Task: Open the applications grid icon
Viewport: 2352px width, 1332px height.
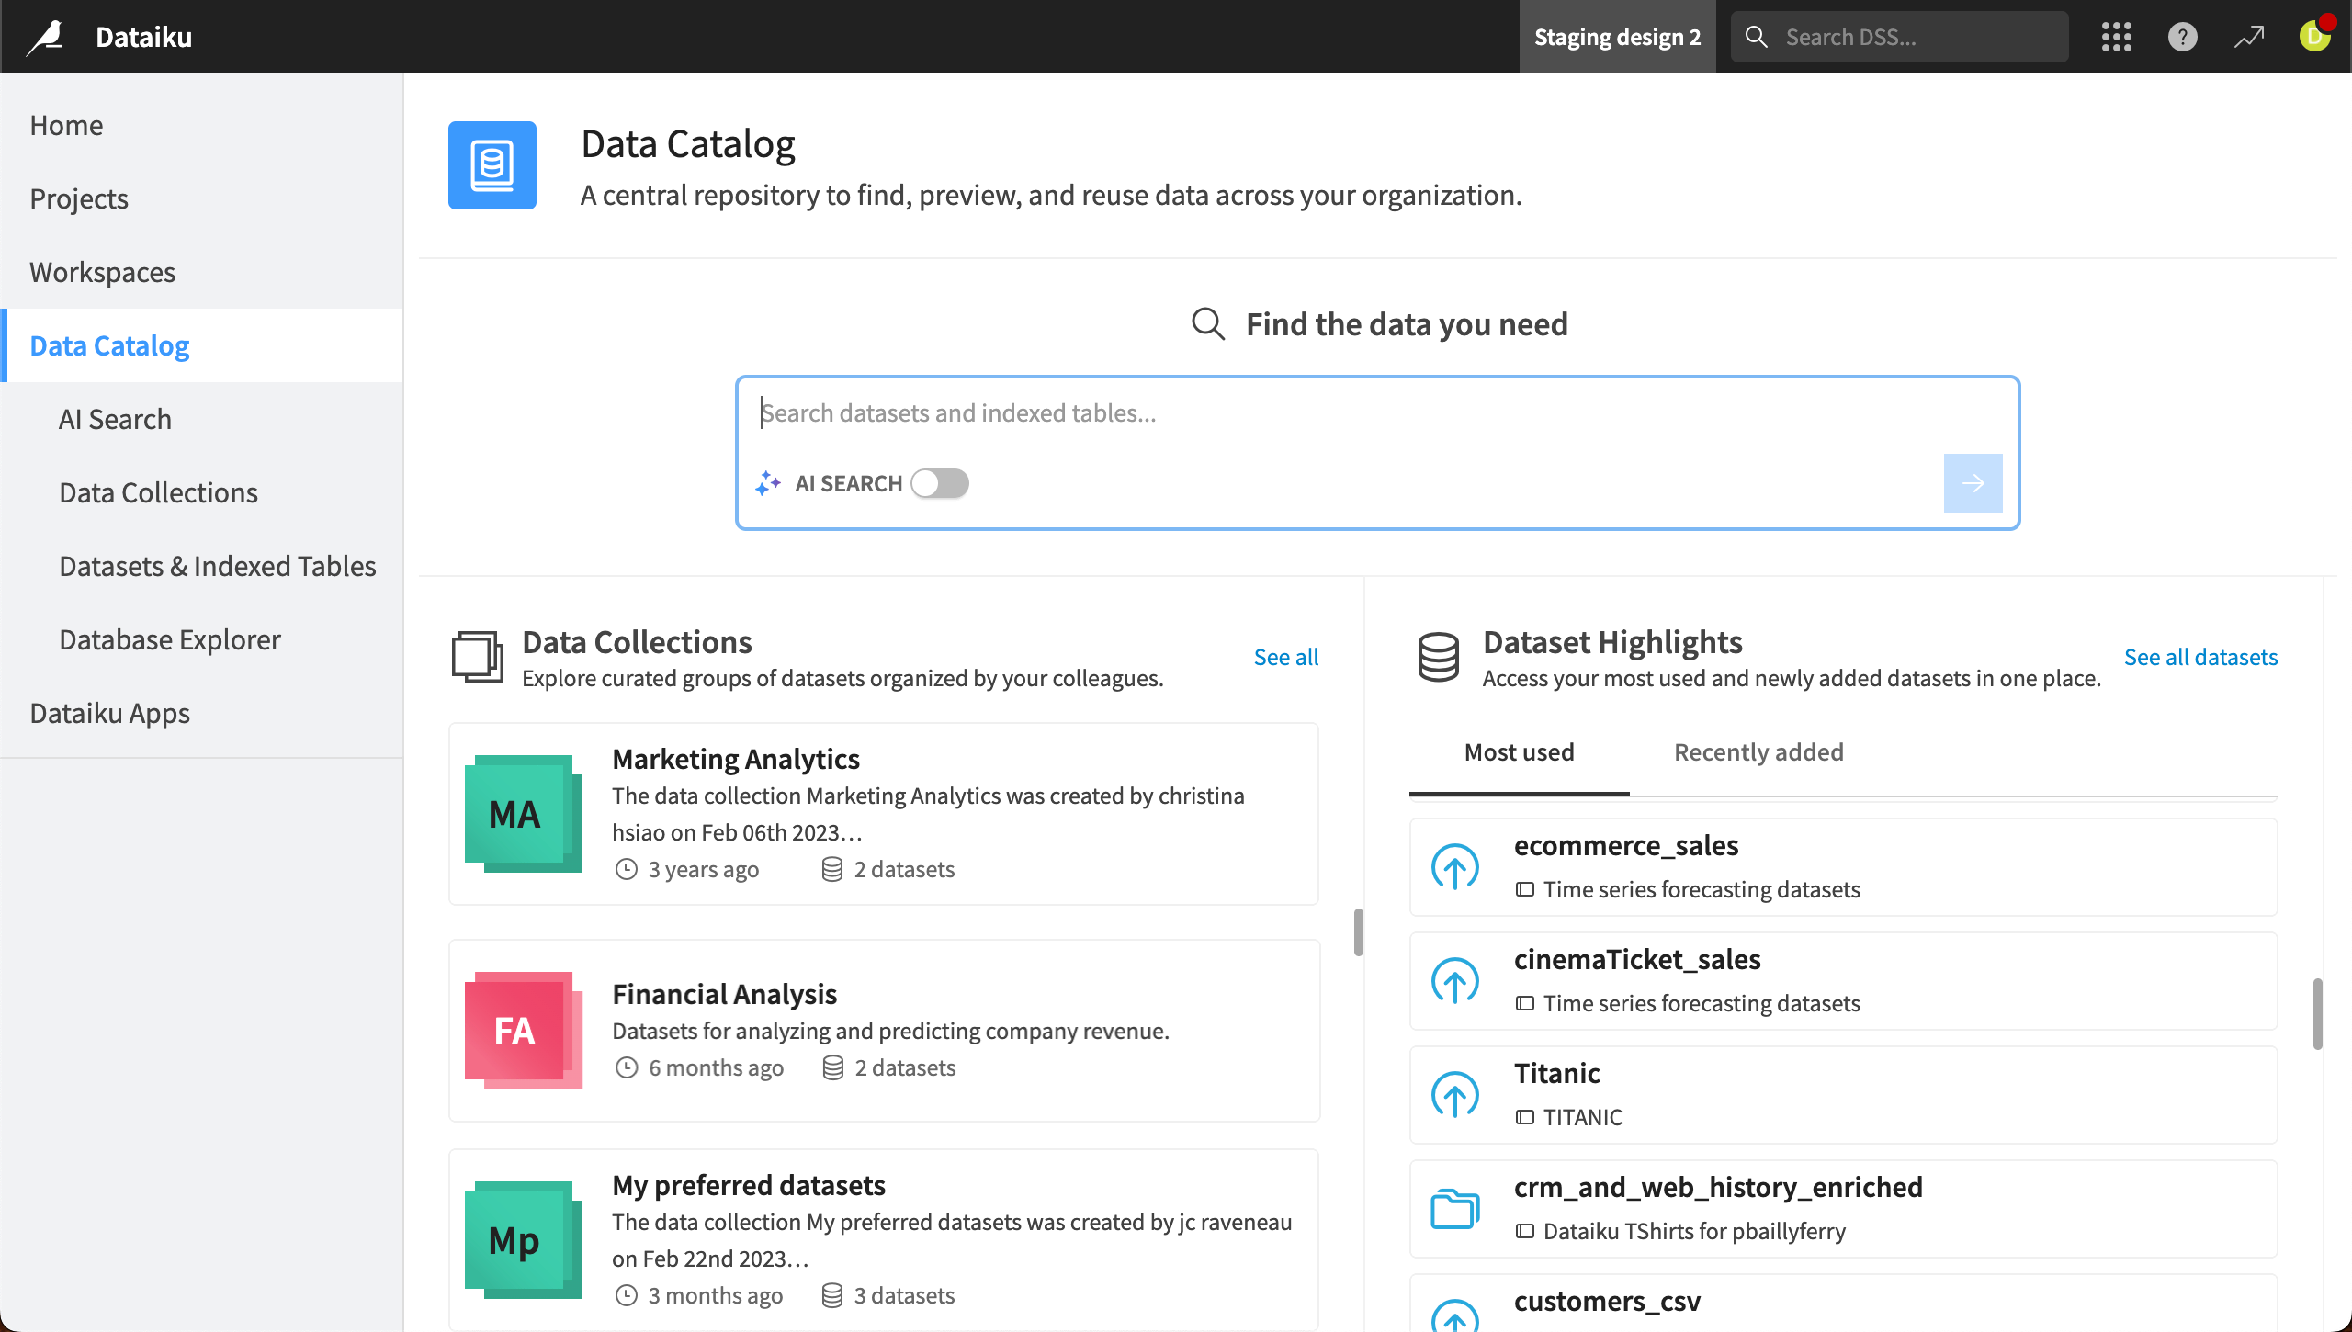Action: (2116, 37)
